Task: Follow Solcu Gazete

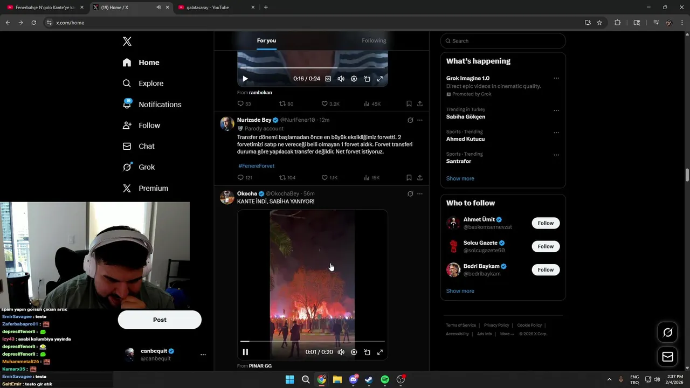Action: [x=546, y=246]
